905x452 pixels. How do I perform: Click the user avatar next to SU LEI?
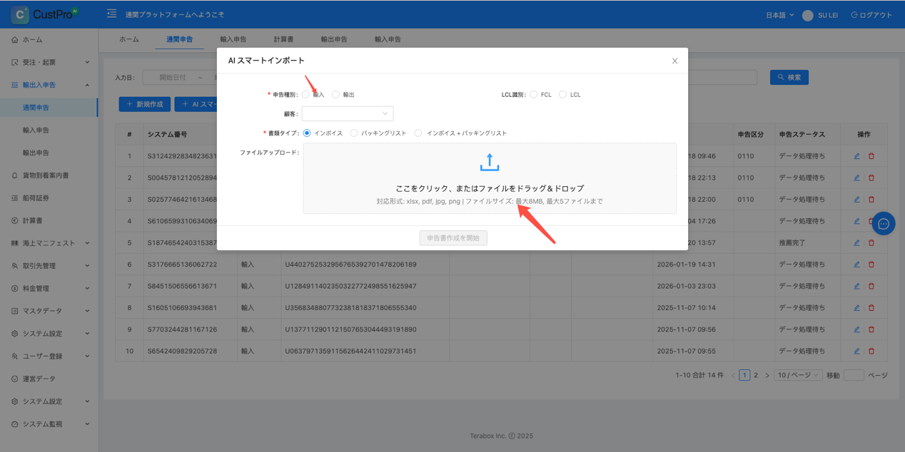click(x=808, y=15)
